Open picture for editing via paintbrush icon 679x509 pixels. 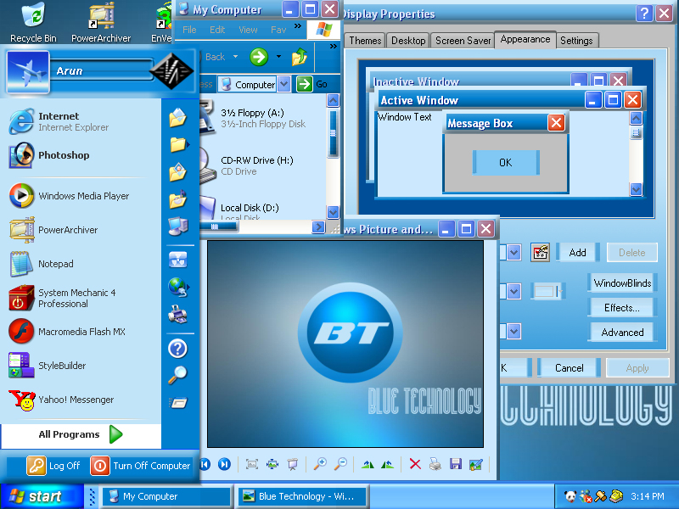[x=475, y=464]
